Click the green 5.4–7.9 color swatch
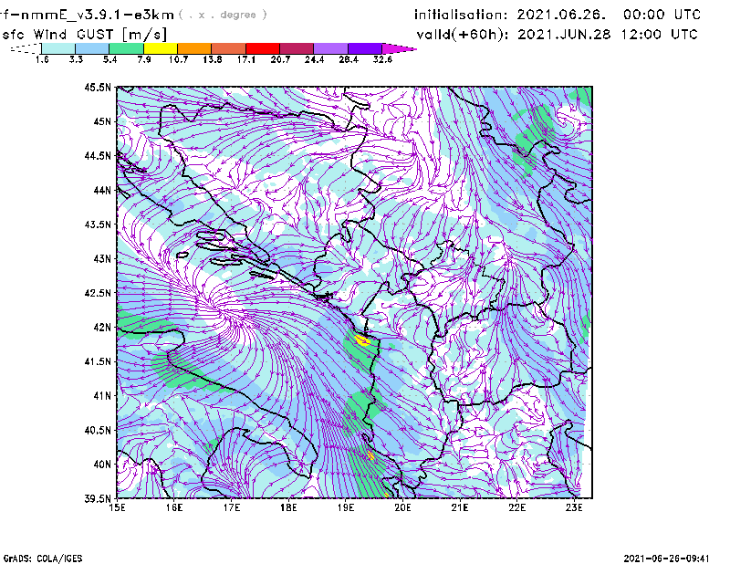 [127, 48]
